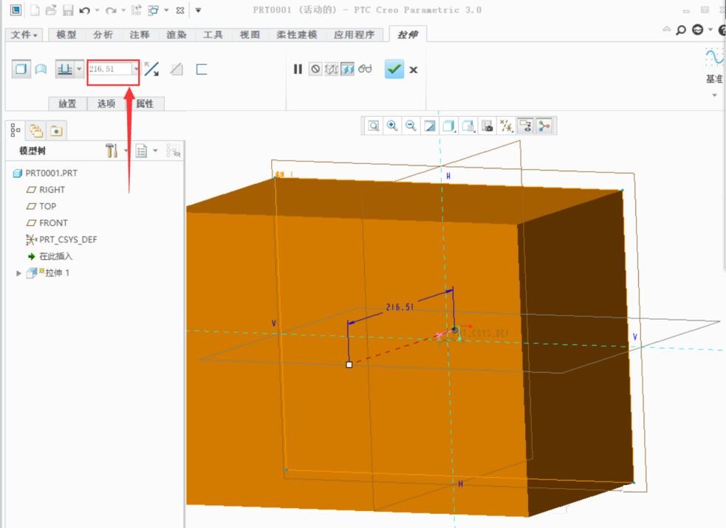
Task: Click the Zoom Out magnifier icon
Action: coord(411,126)
